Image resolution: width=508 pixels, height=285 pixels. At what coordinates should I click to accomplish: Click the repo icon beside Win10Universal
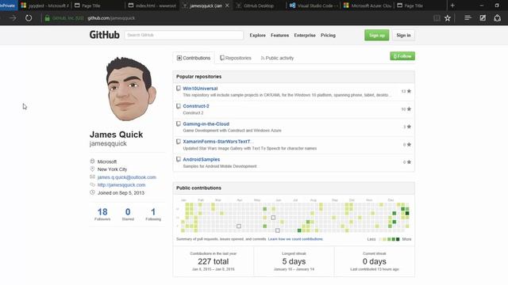point(178,88)
